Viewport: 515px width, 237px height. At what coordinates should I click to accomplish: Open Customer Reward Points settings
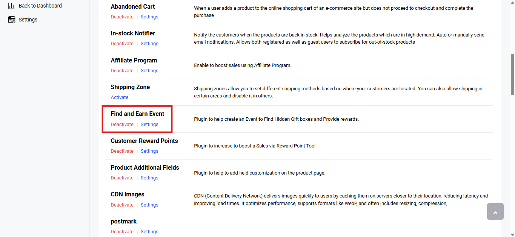pyautogui.click(x=149, y=151)
